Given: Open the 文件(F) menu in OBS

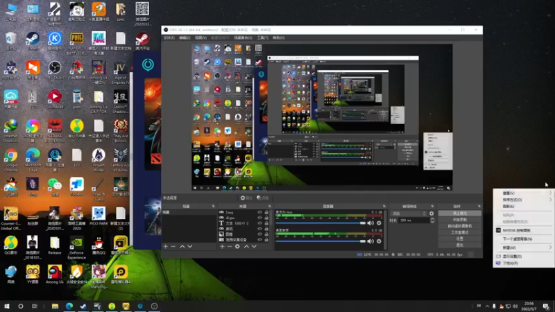Looking at the screenshot, I should 169,37.
